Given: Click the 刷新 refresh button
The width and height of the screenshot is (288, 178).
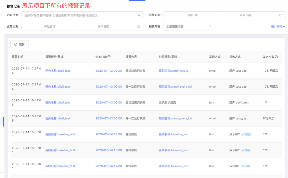Looking at the screenshot, I should tap(19, 45).
